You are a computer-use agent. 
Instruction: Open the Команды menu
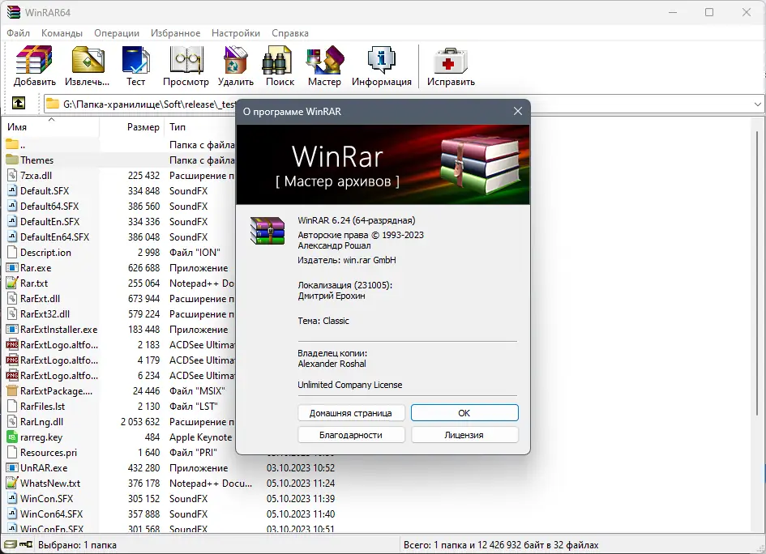tap(62, 32)
